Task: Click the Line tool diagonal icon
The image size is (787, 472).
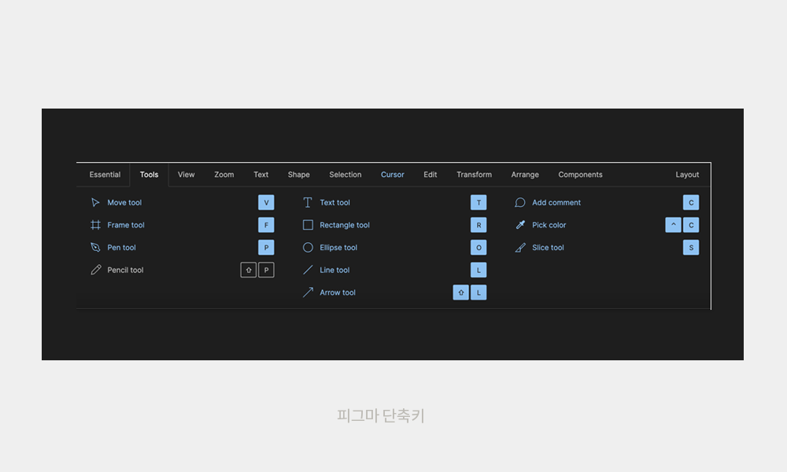Action: 308,270
